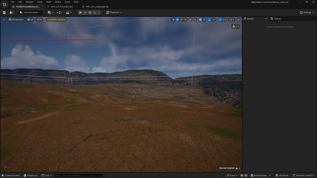The image size is (317, 178).
Task: Open the File menu
Action: tap(13, 2)
